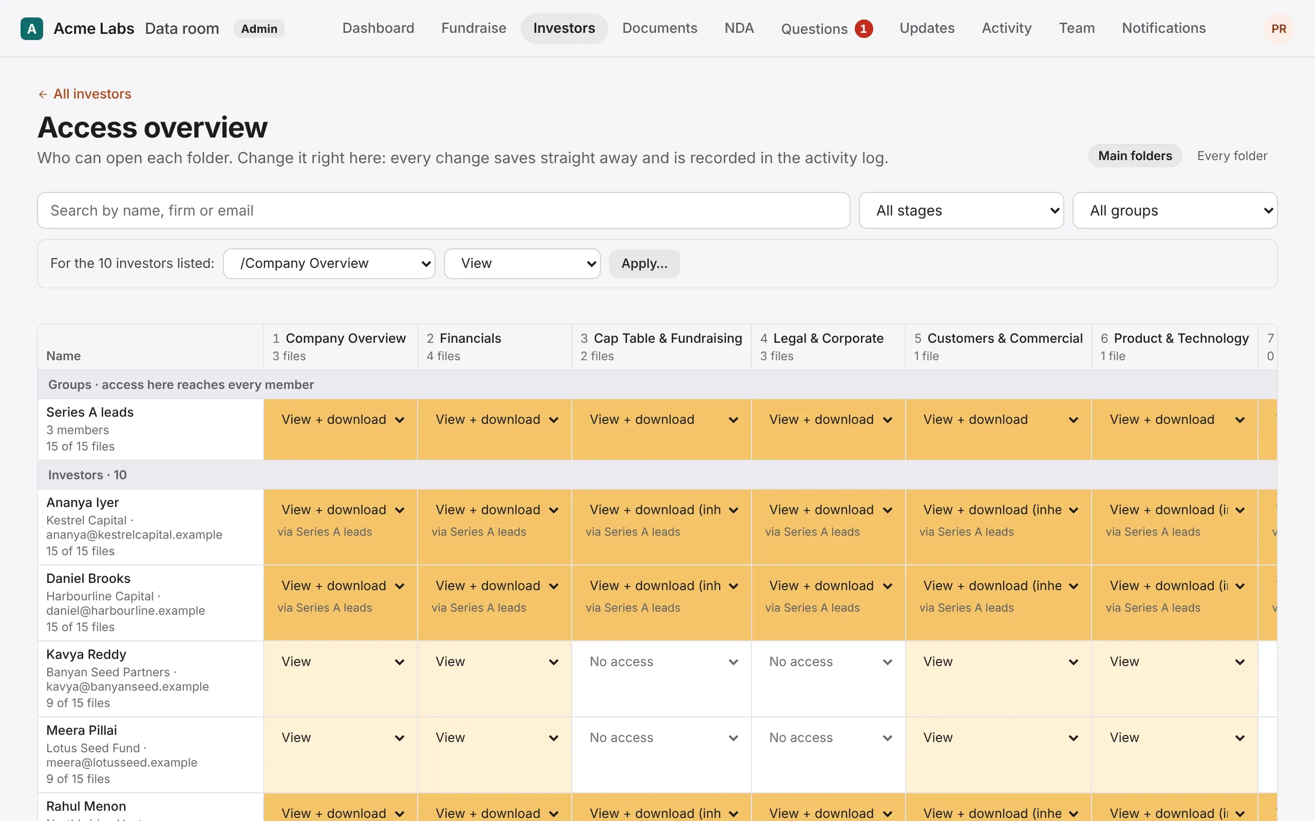Change Meera Pillai Legal & Corporate access

(830, 738)
